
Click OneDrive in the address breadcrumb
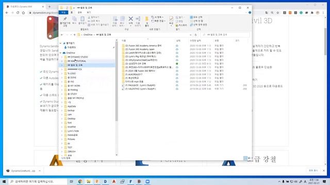tap(88, 34)
